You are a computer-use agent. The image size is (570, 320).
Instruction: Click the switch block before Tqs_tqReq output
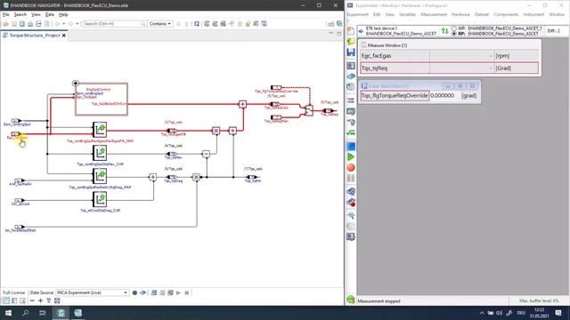309,110
